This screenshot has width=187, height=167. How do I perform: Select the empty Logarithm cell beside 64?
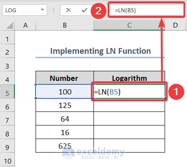click(x=129, y=118)
